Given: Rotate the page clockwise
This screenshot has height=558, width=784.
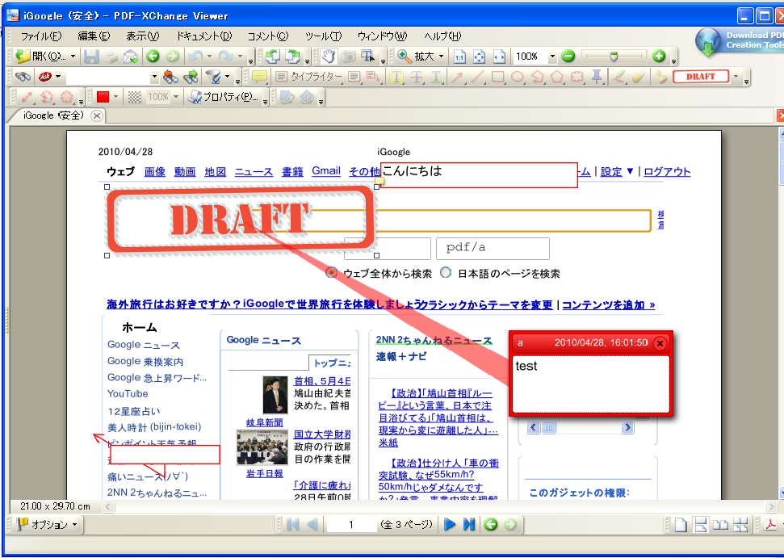Looking at the screenshot, I should click(292, 57).
